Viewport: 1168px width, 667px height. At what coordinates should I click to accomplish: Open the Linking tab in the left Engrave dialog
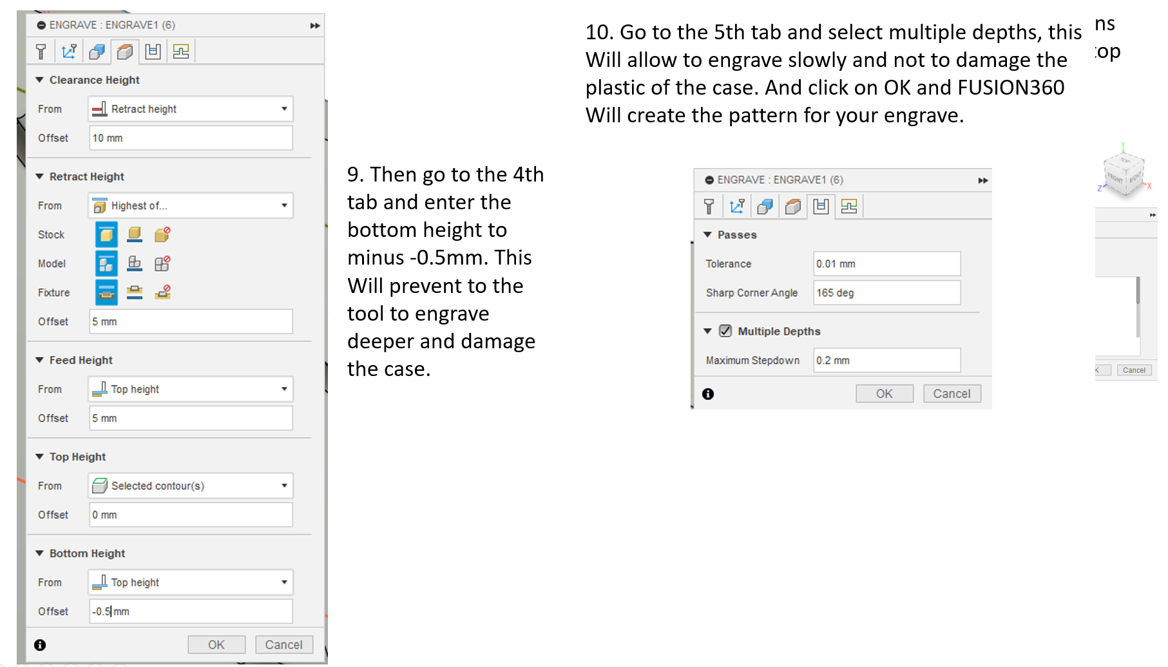click(181, 52)
